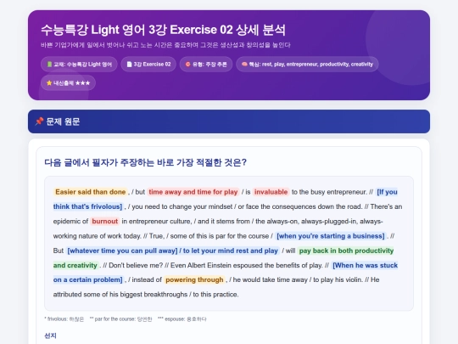Click footnote espouse: 옹호하다
458x344 pixels.
[x=182, y=319]
